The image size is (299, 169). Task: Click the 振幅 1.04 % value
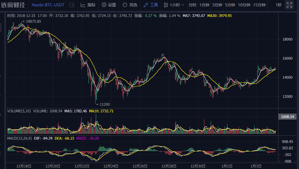click(x=170, y=16)
